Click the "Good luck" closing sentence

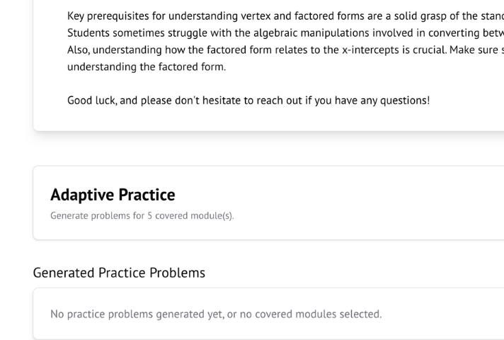coord(248,101)
